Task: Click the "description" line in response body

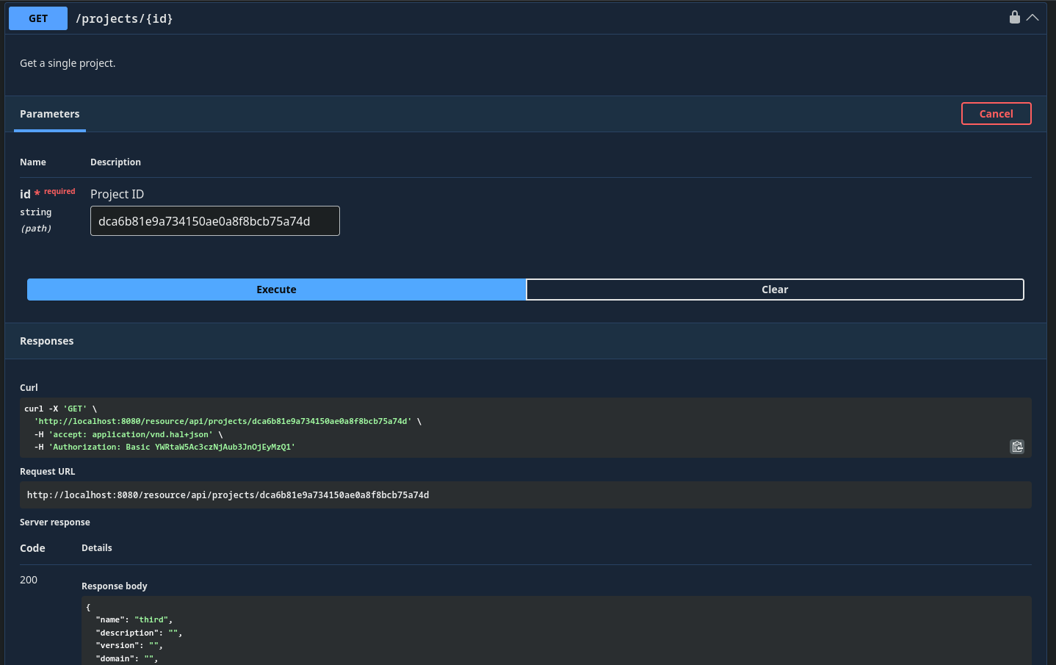Action: (x=139, y=633)
